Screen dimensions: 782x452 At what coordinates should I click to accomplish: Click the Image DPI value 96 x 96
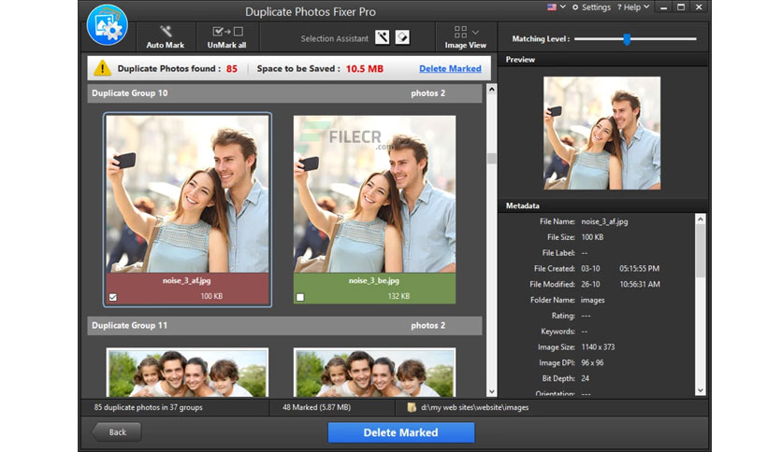[592, 363]
